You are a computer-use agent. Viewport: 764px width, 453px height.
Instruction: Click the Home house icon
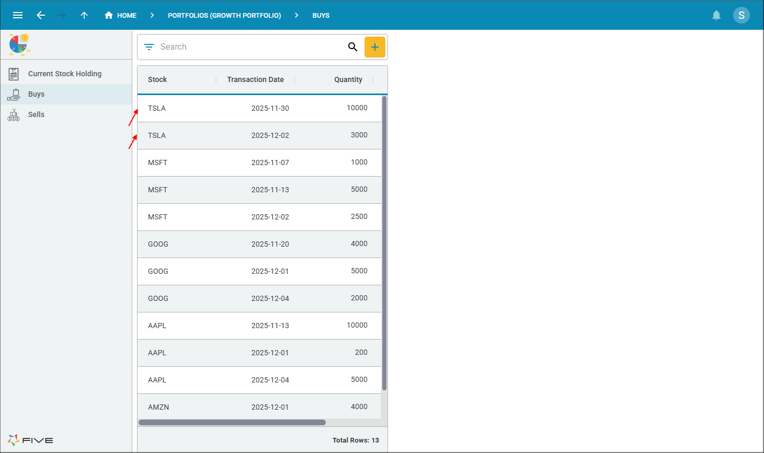pos(109,15)
